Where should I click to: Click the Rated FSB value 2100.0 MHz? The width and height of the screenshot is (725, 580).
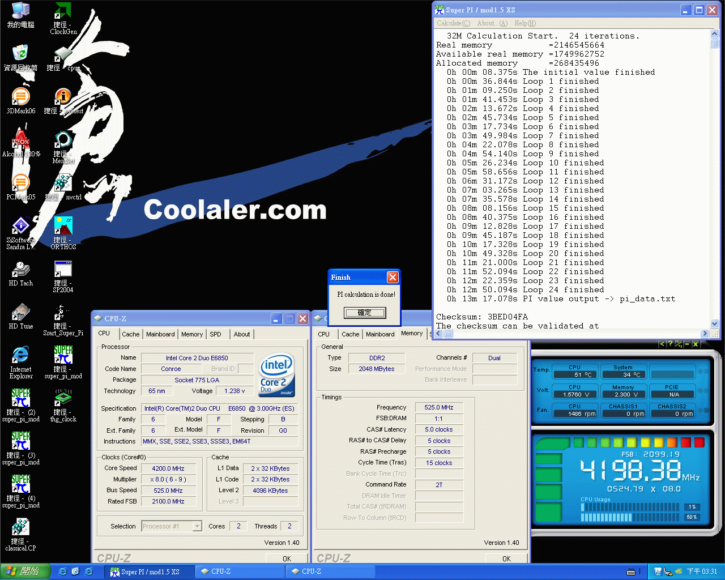click(x=168, y=501)
